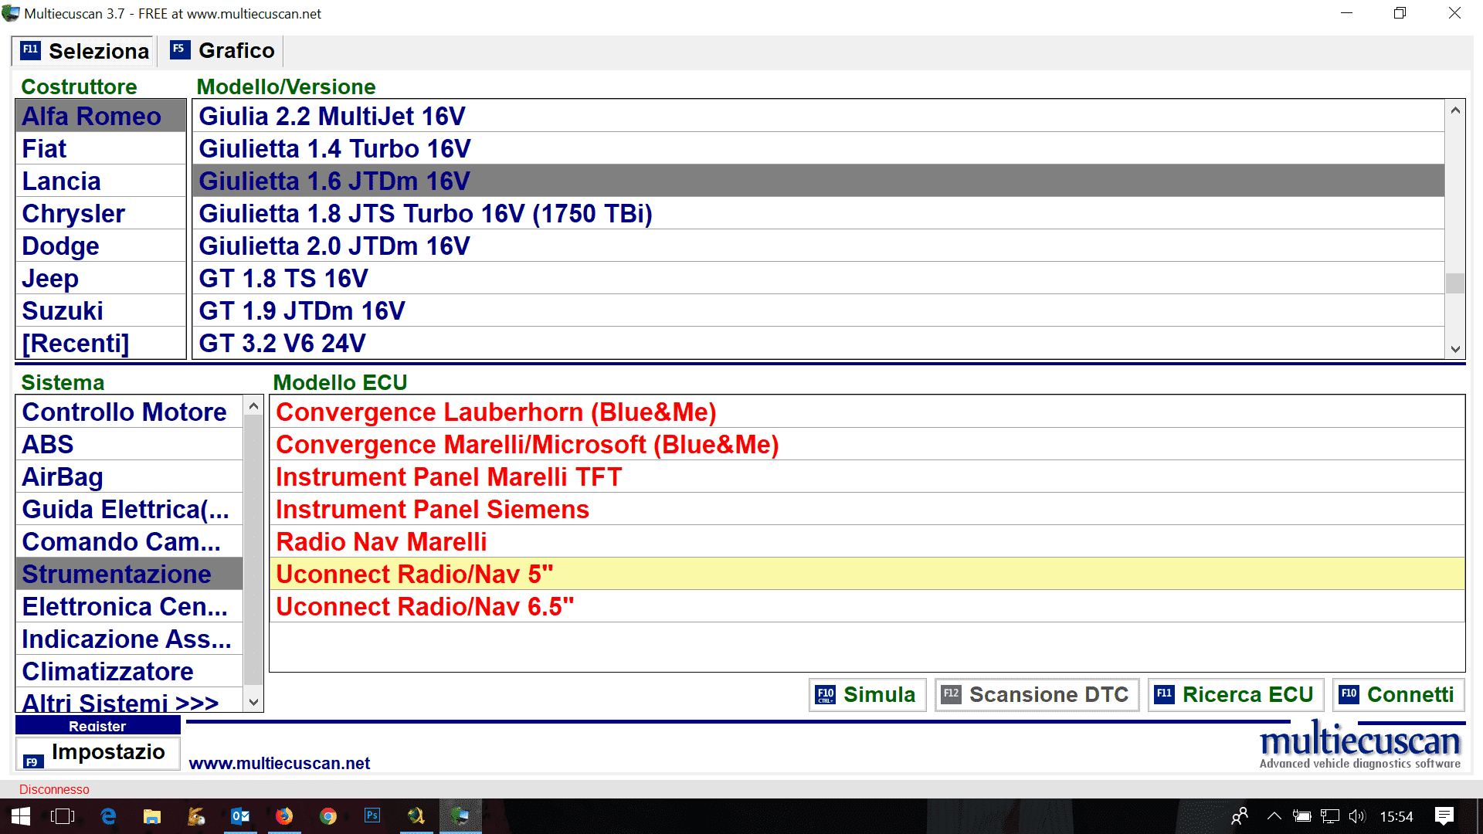Click the Connetti button
The image size is (1483, 834).
point(1399,695)
